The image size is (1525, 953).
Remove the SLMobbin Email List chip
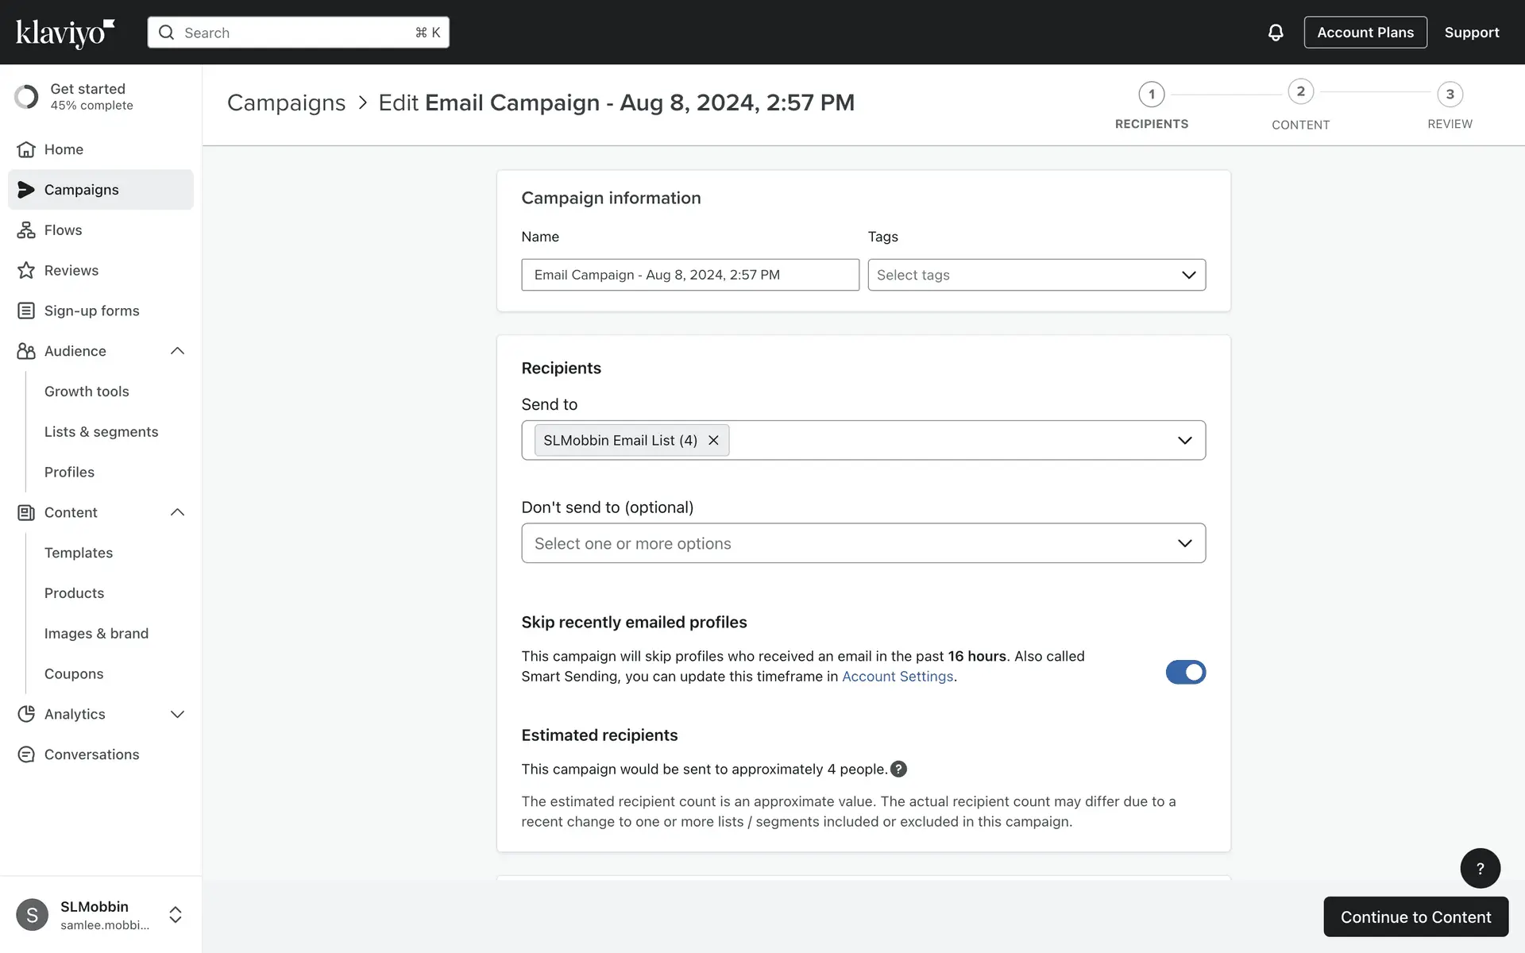point(713,440)
